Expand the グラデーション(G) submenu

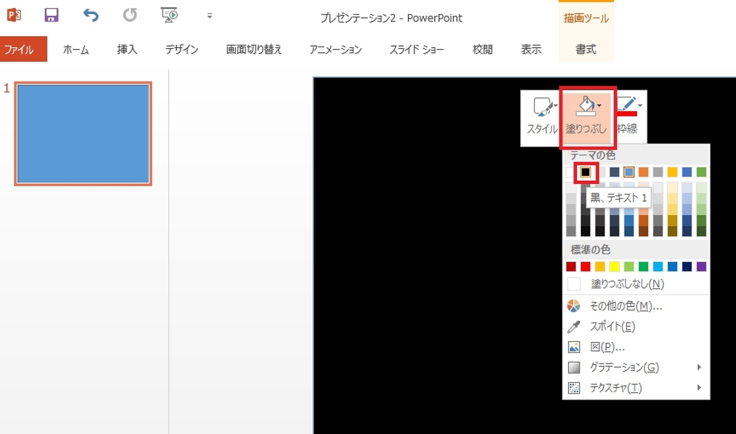tap(636, 367)
